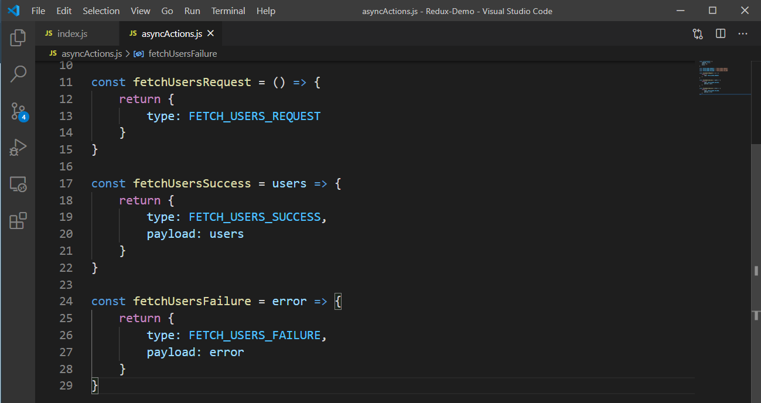Image resolution: width=761 pixels, height=403 pixels.
Task: Open the Edit menu
Action: click(x=64, y=11)
